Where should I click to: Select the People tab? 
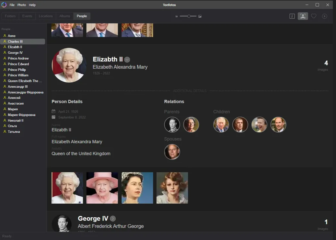click(x=82, y=16)
